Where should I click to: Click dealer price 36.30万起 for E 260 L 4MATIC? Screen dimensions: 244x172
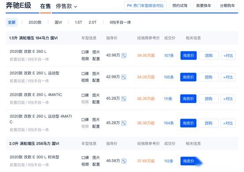(146, 99)
